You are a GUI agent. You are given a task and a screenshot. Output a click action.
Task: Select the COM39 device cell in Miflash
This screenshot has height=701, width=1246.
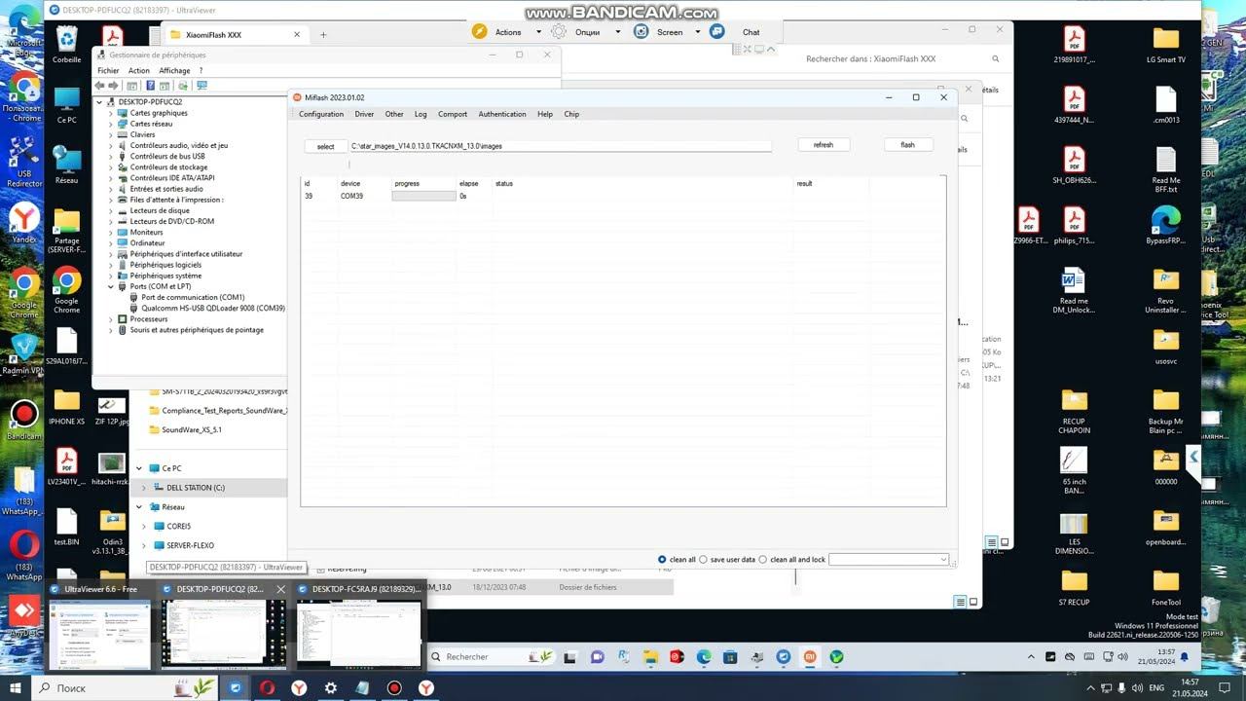click(x=351, y=196)
